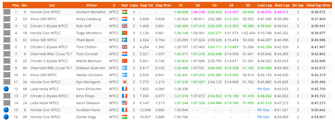Image resolution: width=335 pixels, height=123 pixels.
Task: Click car number 99
Action: click(25, 117)
